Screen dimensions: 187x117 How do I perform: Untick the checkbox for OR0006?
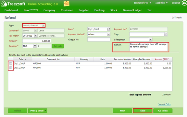point(11,68)
